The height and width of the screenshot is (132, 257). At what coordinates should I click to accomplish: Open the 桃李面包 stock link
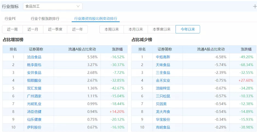(x=34, y=65)
